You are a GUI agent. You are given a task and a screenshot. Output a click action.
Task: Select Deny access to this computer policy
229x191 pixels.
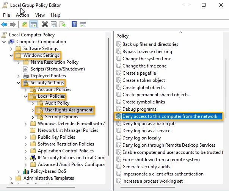tap(170, 116)
